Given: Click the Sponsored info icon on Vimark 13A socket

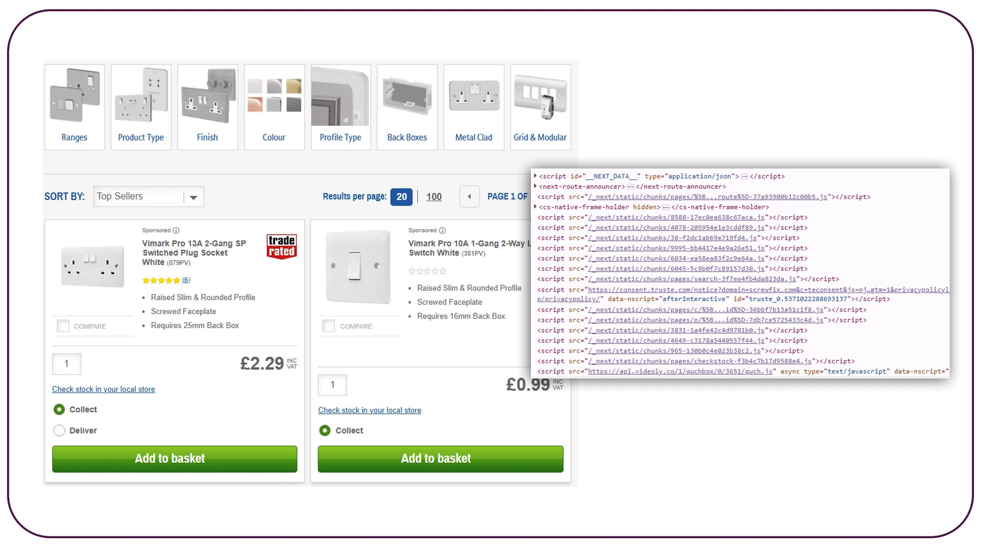Looking at the screenshot, I should pyautogui.click(x=176, y=230).
